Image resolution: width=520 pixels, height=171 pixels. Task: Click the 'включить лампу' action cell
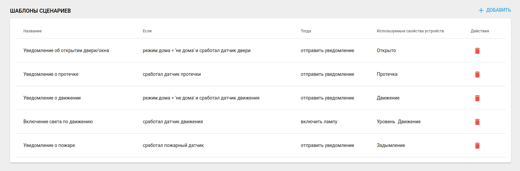[319, 122]
